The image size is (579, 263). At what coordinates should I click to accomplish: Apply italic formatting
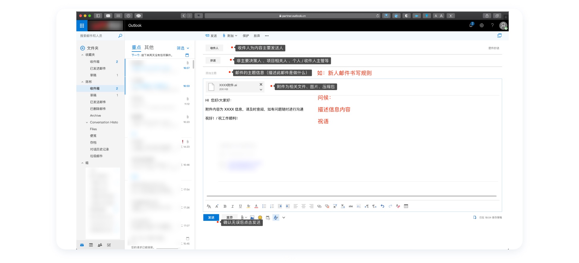(x=233, y=206)
